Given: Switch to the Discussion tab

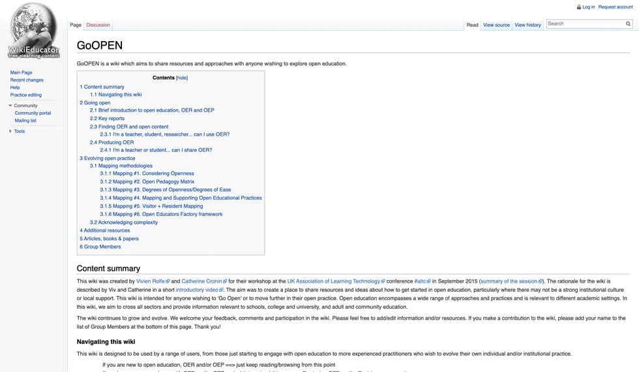Looking at the screenshot, I should coord(98,25).
